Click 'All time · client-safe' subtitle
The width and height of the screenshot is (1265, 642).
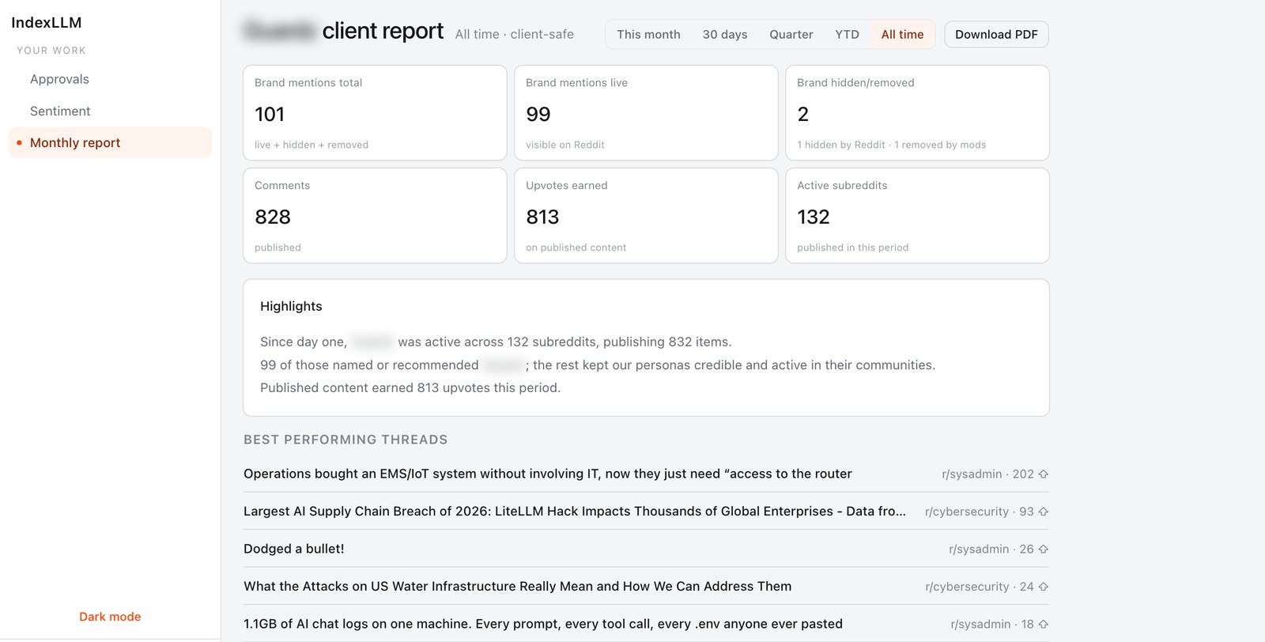click(515, 35)
